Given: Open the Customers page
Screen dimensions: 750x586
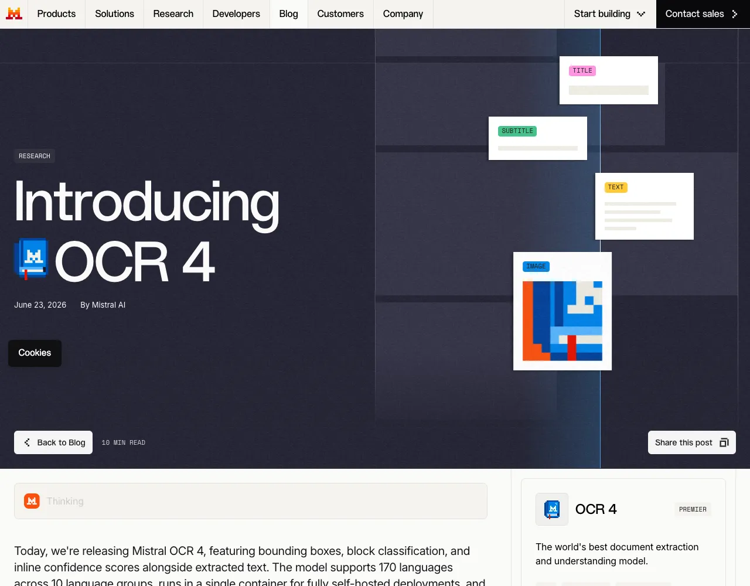Looking at the screenshot, I should 340,13.
